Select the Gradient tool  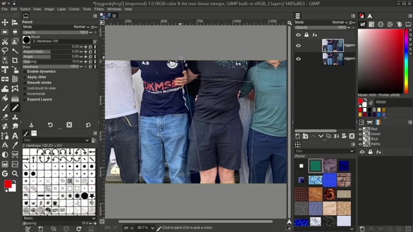(x=15, y=98)
